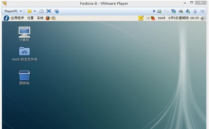
Task: Click the root user switcher label
Action: [162, 18]
